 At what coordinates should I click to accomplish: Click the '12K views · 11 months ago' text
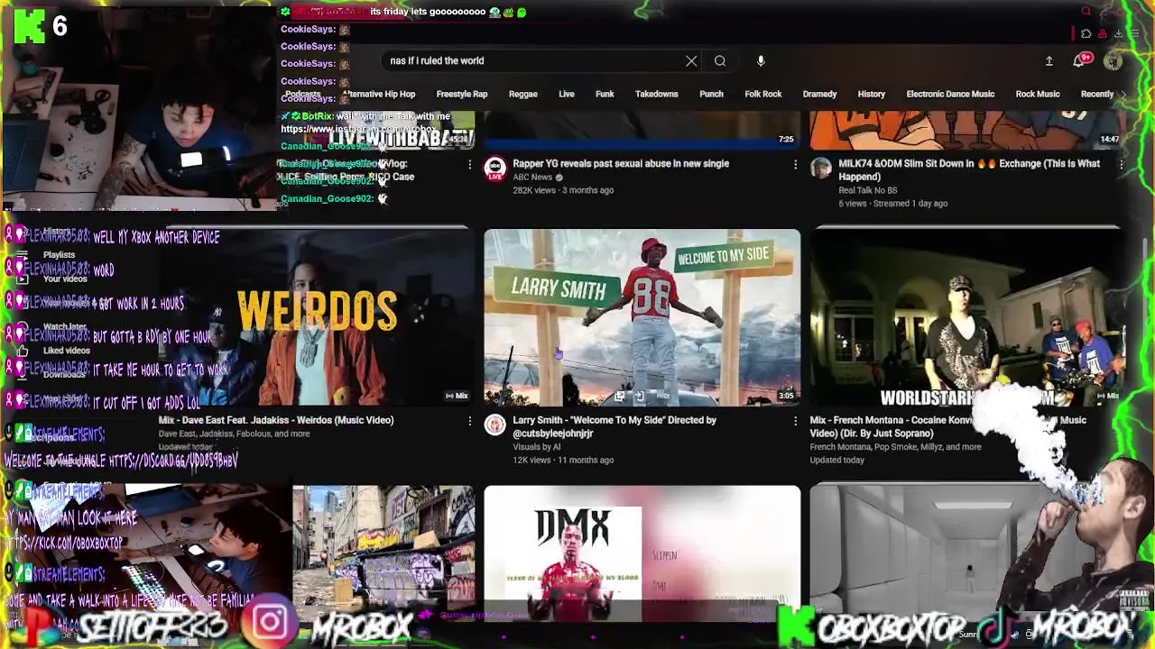[563, 460]
